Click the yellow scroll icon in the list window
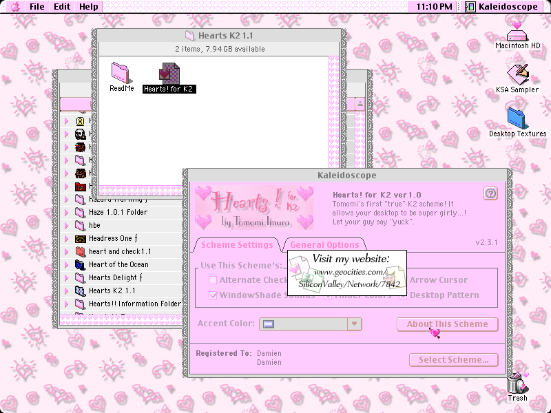Image resolution: width=551 pixels, height=413 pixels. 80,121
